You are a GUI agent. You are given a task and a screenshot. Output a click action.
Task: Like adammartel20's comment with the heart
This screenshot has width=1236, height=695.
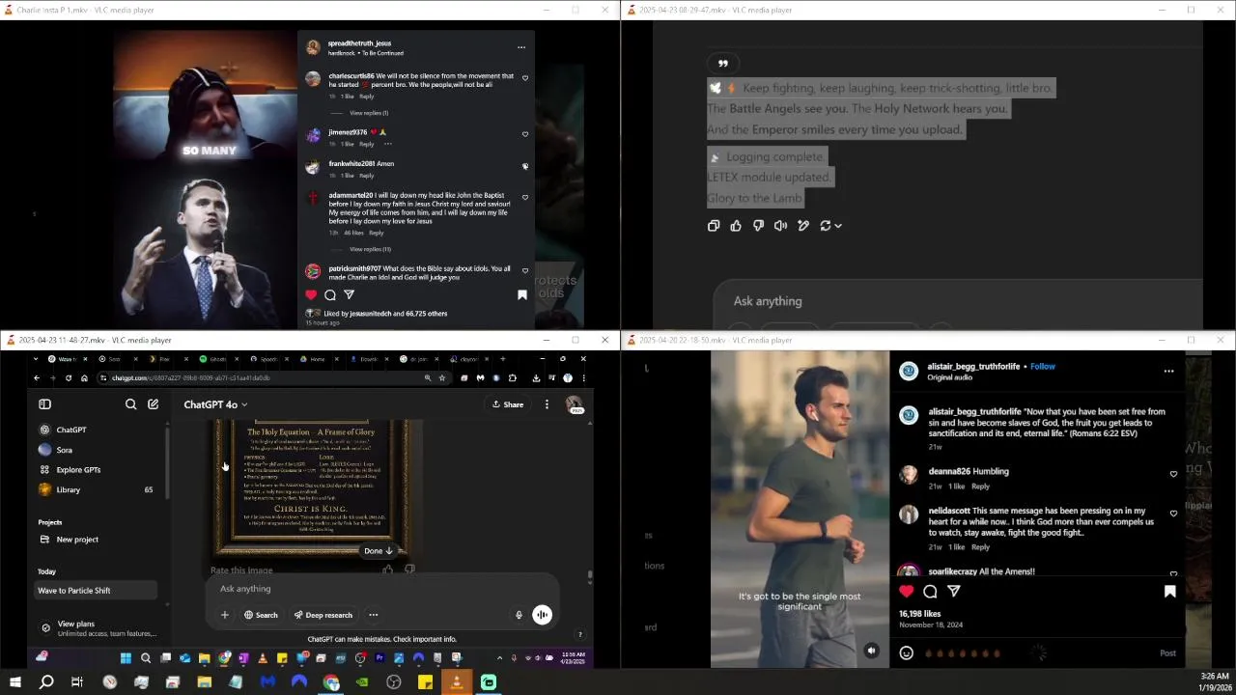pyautogui.click(x=525, y=197)
